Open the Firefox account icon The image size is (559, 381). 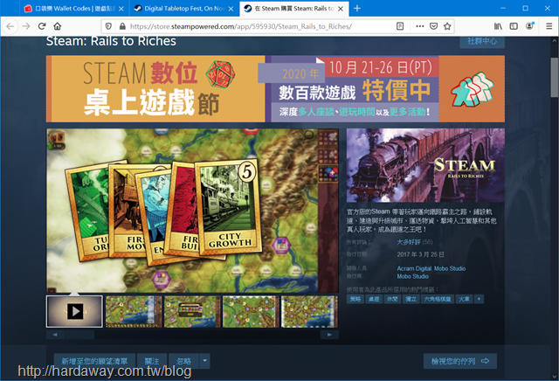pos(530,26)
